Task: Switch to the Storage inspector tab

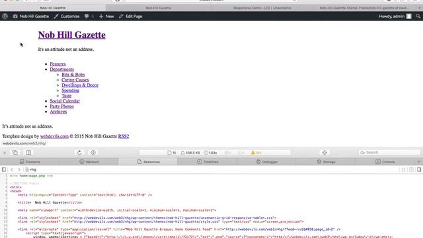Action: pyautogui.click(x=326, y=162)
